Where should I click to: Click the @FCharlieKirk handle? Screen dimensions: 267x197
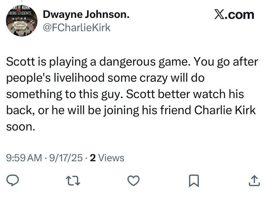tap(77, 28)
